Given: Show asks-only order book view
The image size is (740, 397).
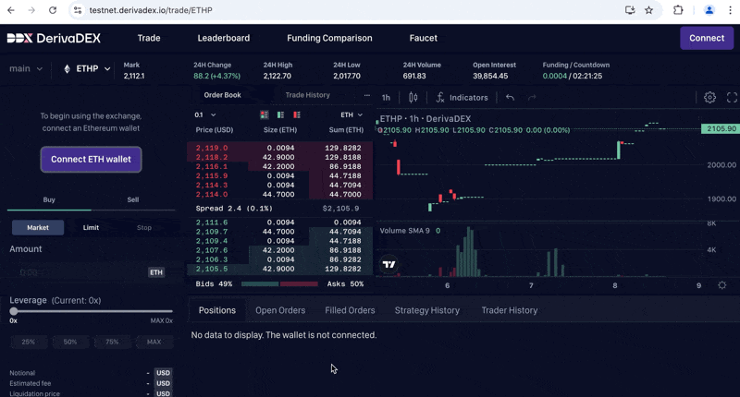Looking at the screenshot, I should click(x=297, y=114).
